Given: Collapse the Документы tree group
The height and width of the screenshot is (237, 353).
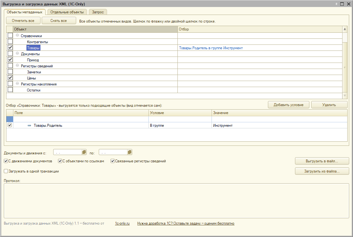Looking at the screenshot, I should pyautogui.click(x=17, y=54).
